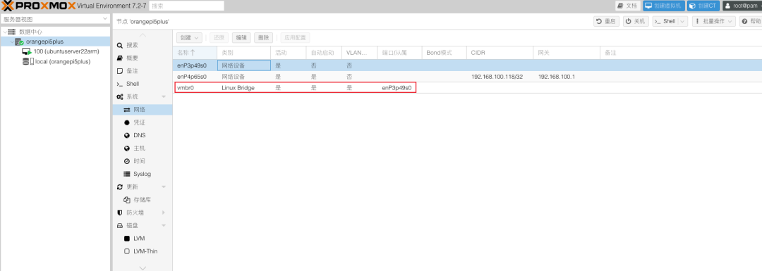Select the enP3p49s0 name cell

click(x=195, y=65)
